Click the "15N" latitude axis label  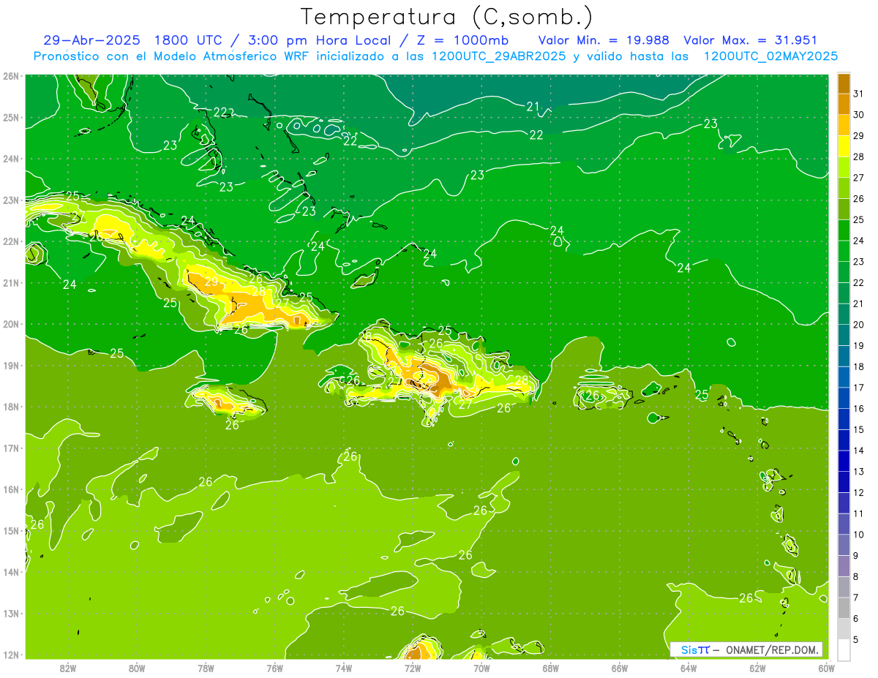tap(10, 531)
